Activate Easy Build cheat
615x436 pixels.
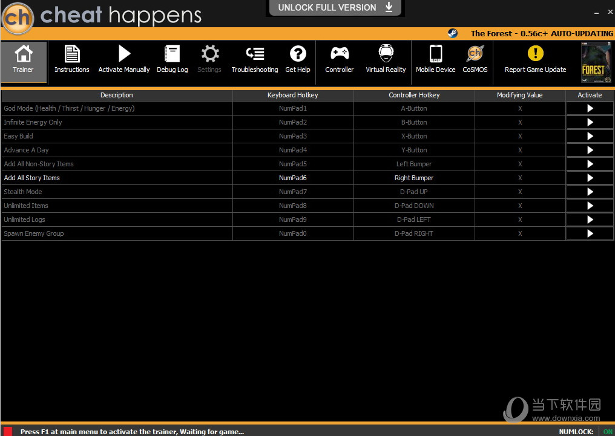(x=590, y=136)
